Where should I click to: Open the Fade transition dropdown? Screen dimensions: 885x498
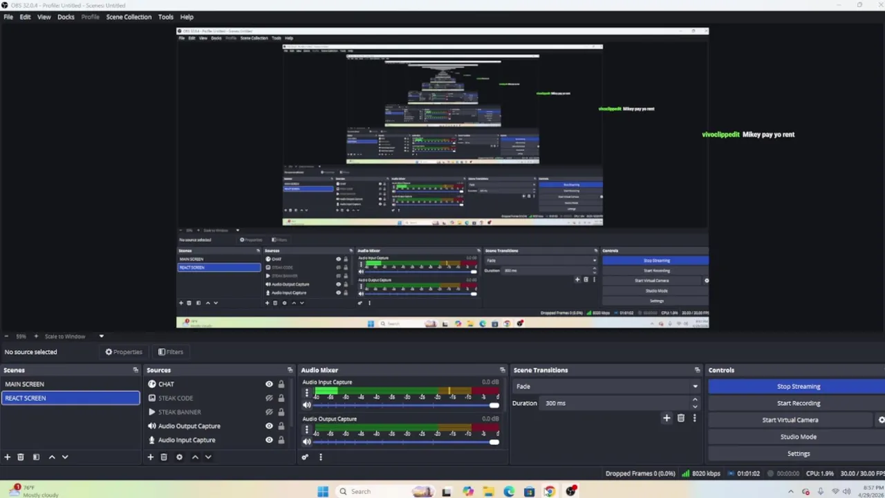606,387
